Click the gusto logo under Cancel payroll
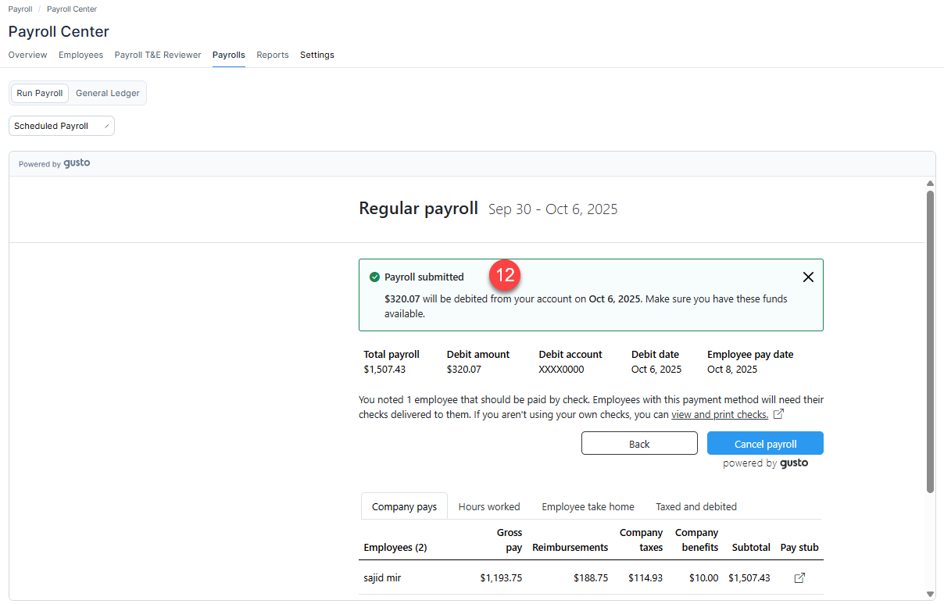Screen dimensions: 944x604 click(x=794, y=463)
